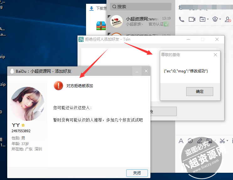Viewport: 233px width, 180px height.
Task: Click the scissors screenshot icon
Action: [x=222, y=141]
